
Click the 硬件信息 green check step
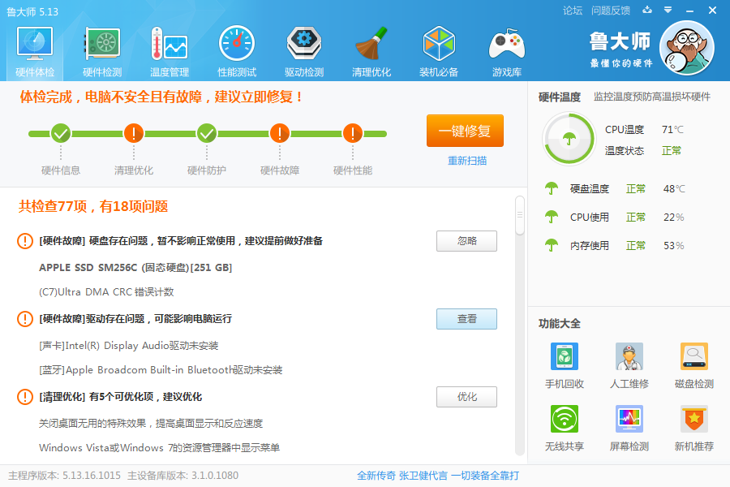[x=61, y=134]
